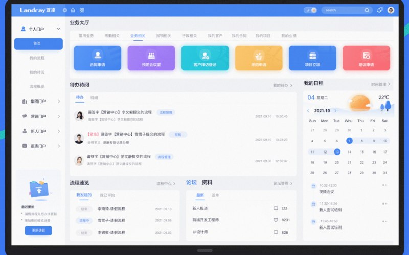409x255 pixels.
Task: Switch to the 报销相关 tab
Action: 164,36
